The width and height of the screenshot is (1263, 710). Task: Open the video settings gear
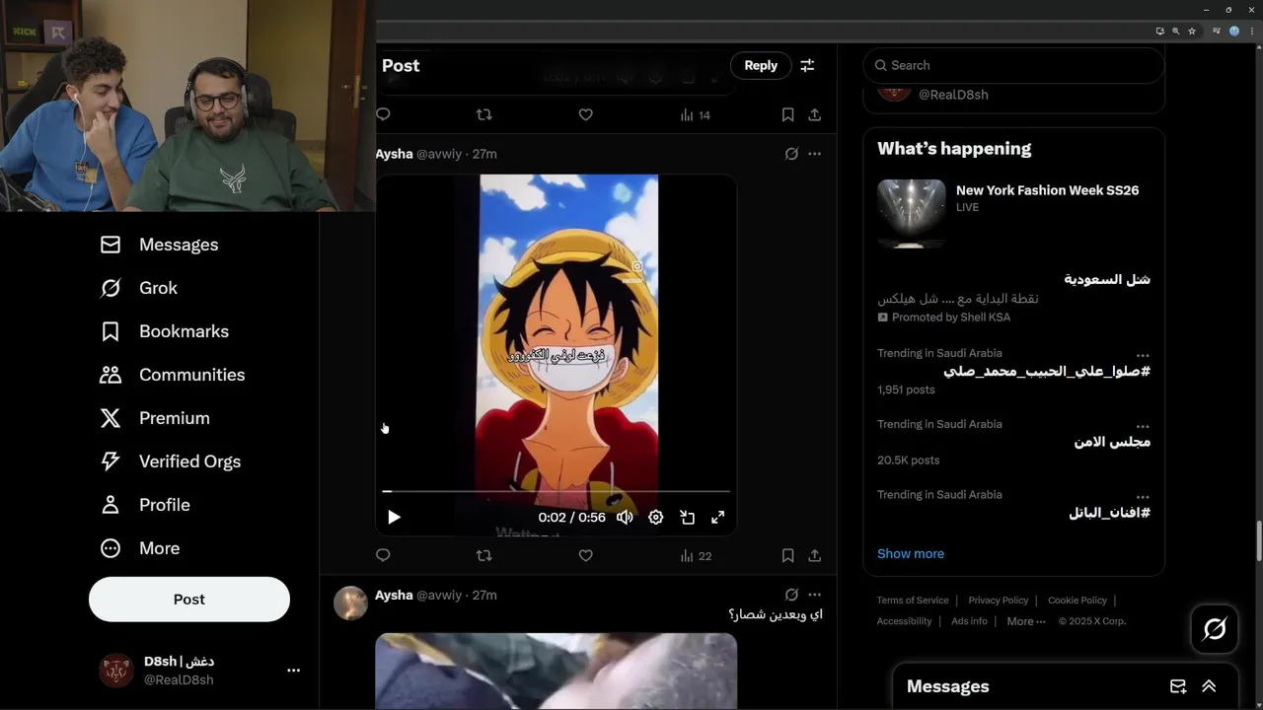656,517
